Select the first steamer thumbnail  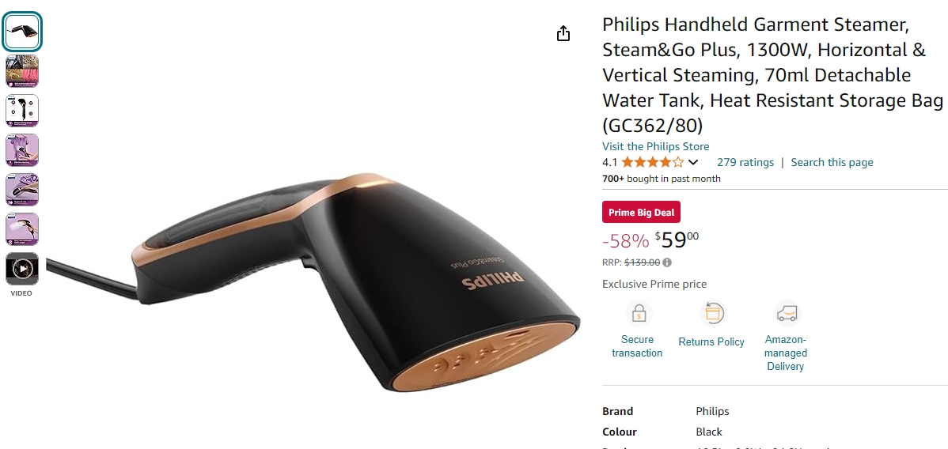pyautogui.click(x=22, y=32)
